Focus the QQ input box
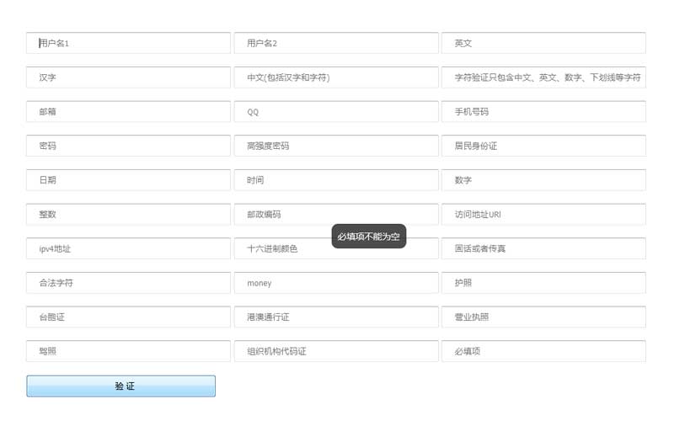Image resolution: width=674 pixels, height=426 pixels. tap(336, 111)
